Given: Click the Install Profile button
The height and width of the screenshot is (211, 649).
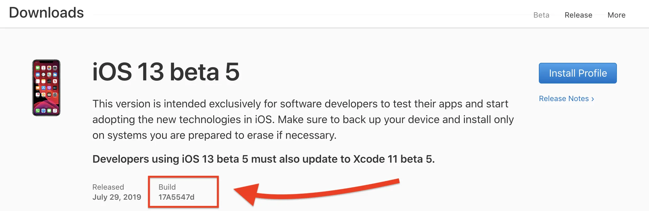Looking at the screenshot, I should click(578, 73).
